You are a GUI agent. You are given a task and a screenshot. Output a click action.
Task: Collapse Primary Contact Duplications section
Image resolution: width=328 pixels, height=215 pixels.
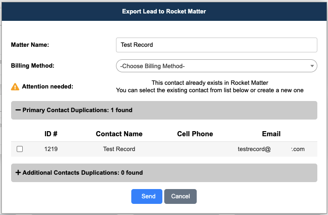coord(164,110)
